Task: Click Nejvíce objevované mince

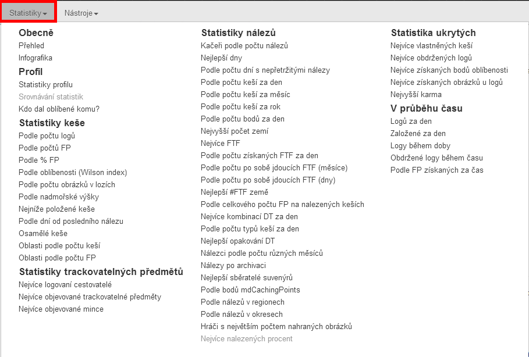Action: [61, 309]
